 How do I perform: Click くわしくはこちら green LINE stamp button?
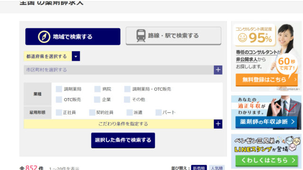coord(267,161)
